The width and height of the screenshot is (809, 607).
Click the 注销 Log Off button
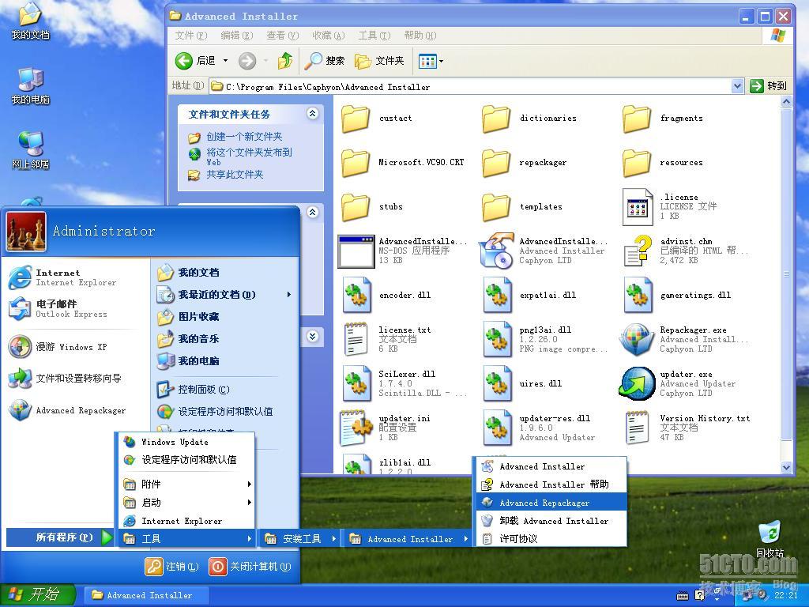pyautogui.click(x=171, y=566)
